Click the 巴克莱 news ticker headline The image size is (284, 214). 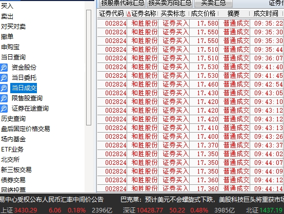tap(202, 200)
